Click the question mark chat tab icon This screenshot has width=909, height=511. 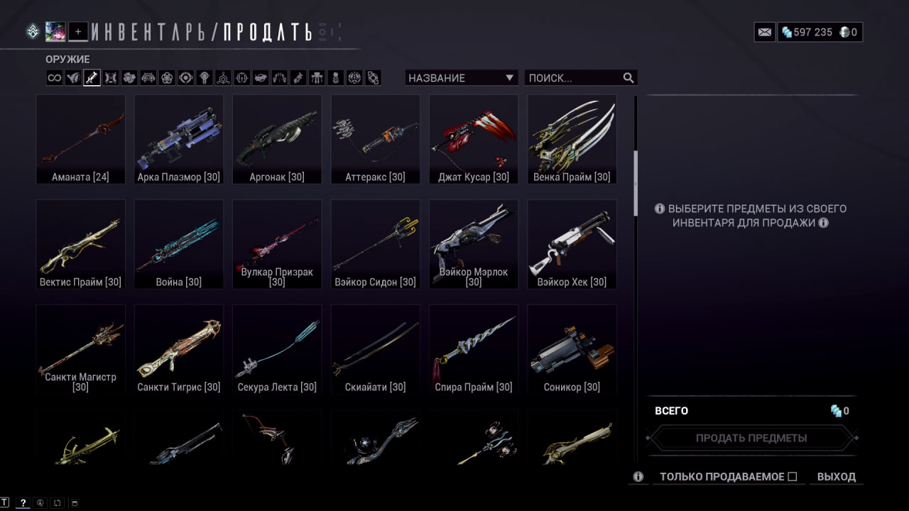[x=23, y=502]
